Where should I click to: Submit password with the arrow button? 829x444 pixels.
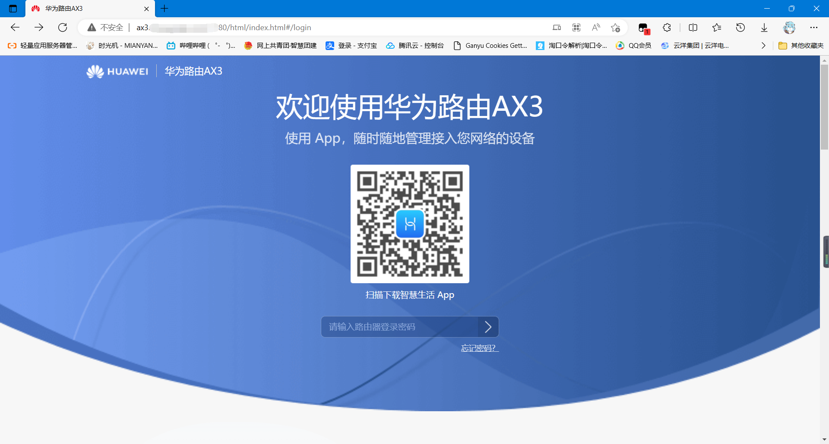[x=488, y=327]
